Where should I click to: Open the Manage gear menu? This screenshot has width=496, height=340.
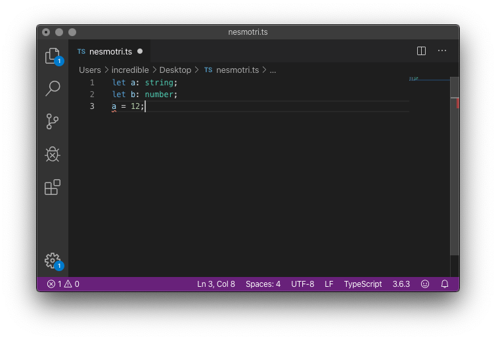52,260
